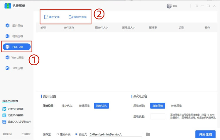
Task: Switch to Word压缩 in the sidebar
Action: (15, 58)
